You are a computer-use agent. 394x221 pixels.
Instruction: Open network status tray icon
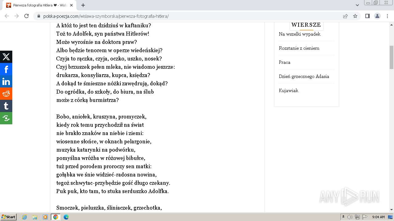(357, 217)
